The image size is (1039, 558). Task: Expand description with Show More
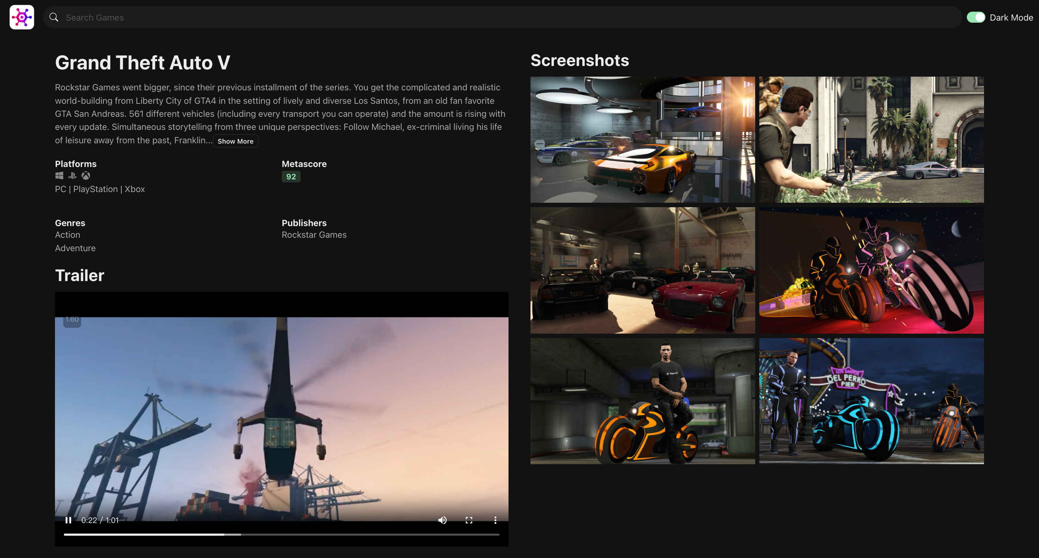click(236, 141)
